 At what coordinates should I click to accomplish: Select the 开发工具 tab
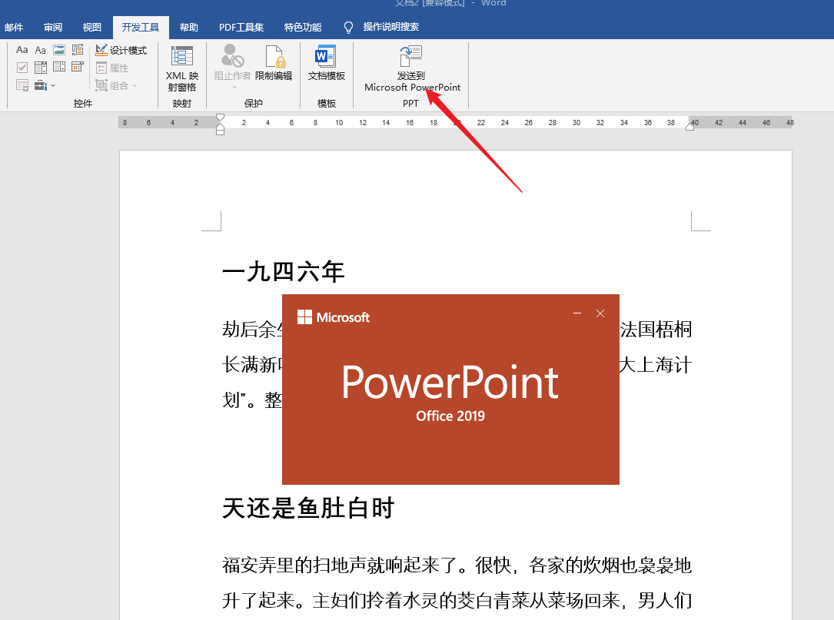pos(141,27)
